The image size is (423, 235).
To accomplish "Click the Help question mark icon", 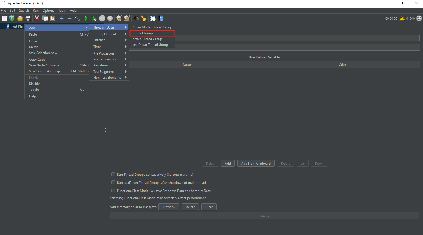I will (x=161, y=18).
